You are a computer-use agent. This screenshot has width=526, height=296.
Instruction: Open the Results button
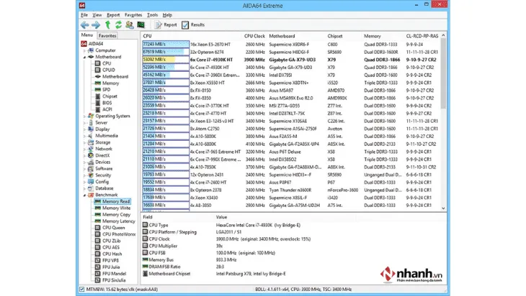point(193,24)
